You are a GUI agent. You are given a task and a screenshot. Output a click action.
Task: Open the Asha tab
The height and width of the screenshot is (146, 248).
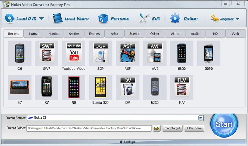point(114,34)
